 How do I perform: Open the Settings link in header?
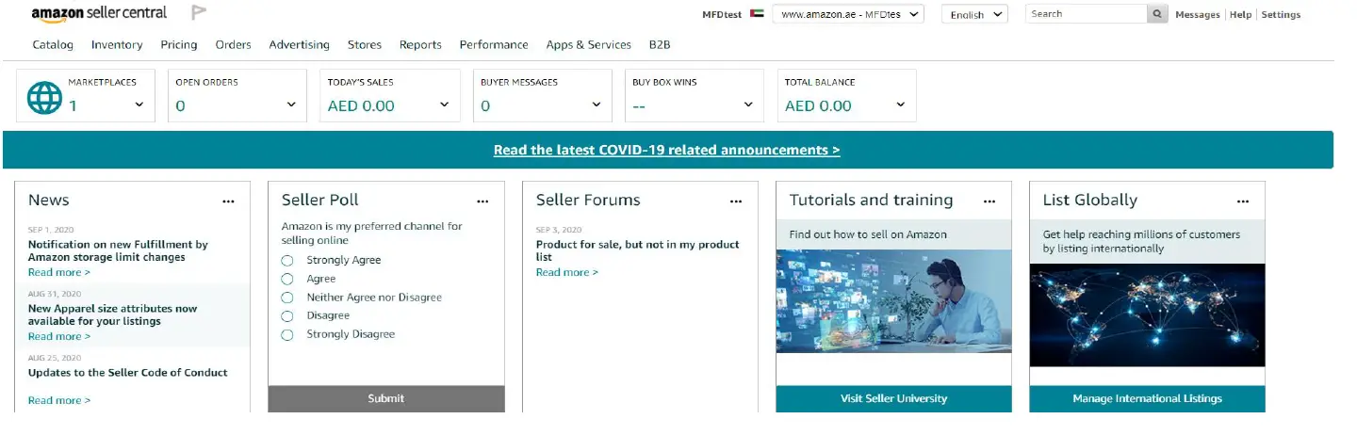pyautogui.click(x=1281, y=14)
